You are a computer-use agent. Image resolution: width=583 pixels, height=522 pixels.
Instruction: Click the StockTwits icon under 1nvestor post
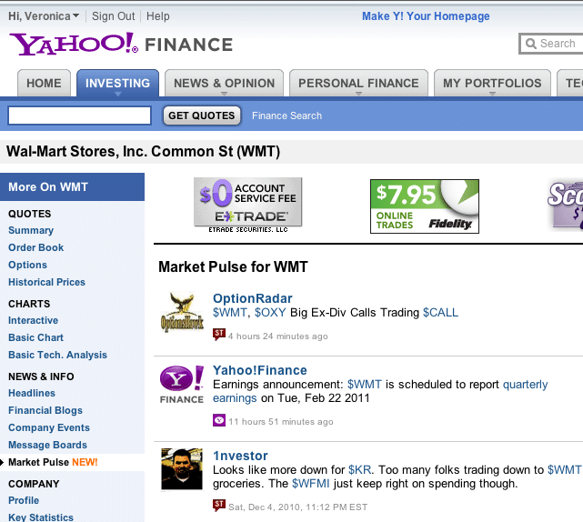tap(218, 507)
